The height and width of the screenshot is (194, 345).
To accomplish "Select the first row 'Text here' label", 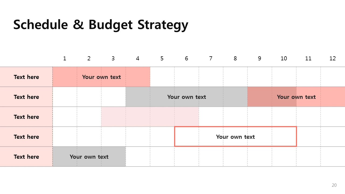I will [26, 77].
